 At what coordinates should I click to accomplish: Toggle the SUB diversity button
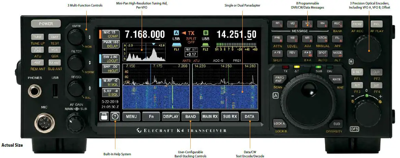(336, 124)
